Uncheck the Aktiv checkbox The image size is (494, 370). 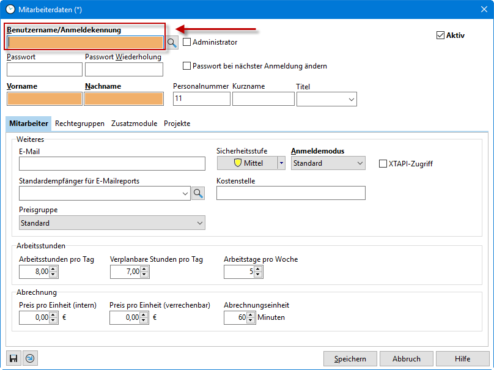440,35
